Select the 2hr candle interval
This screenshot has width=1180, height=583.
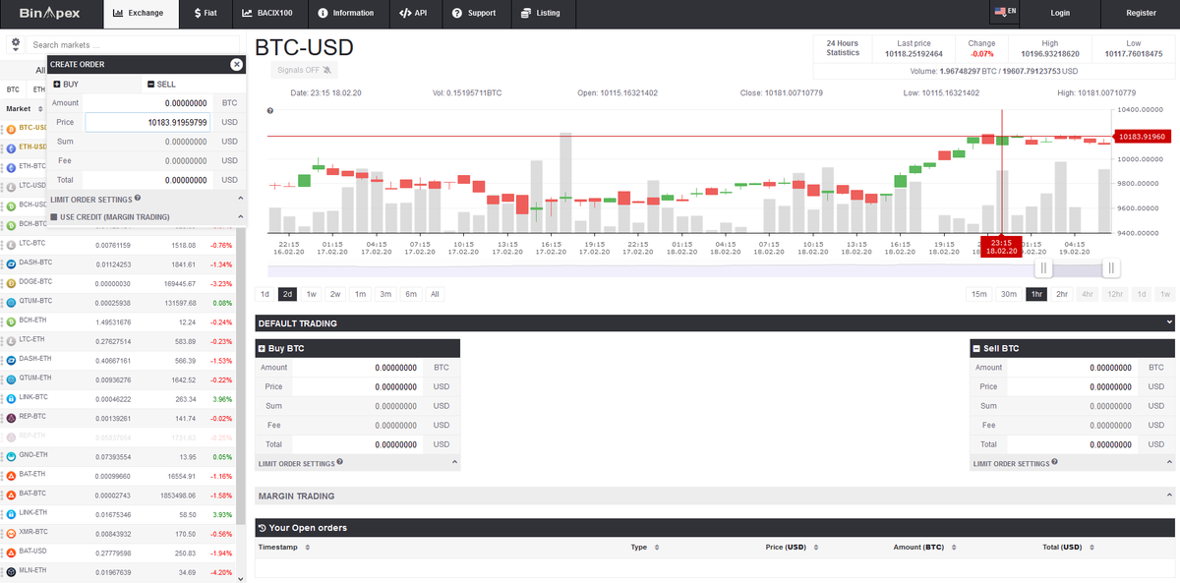tap(1062, 294)
